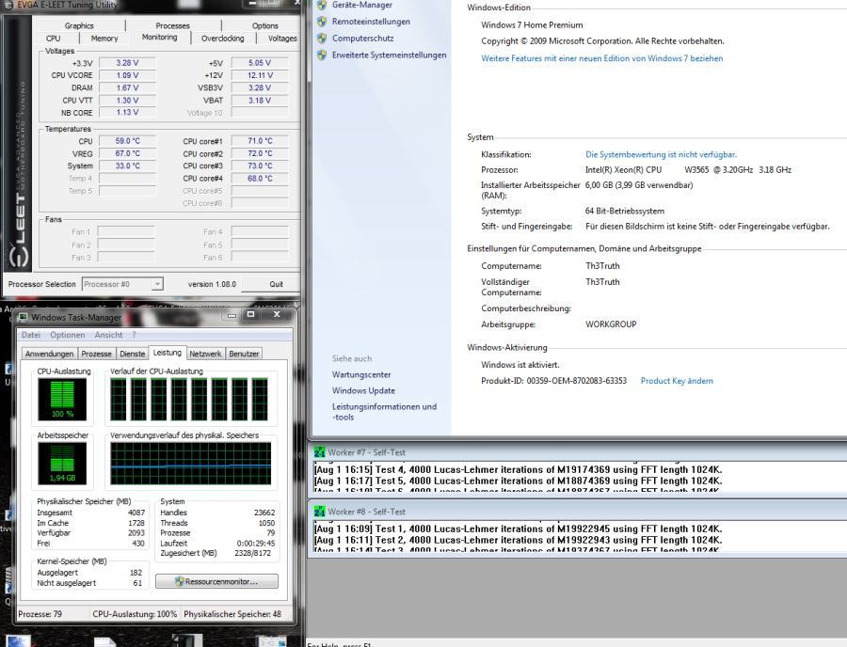Click Task-Manager title bar icon
Screen dimensions: 847x647
coord(24,317)
